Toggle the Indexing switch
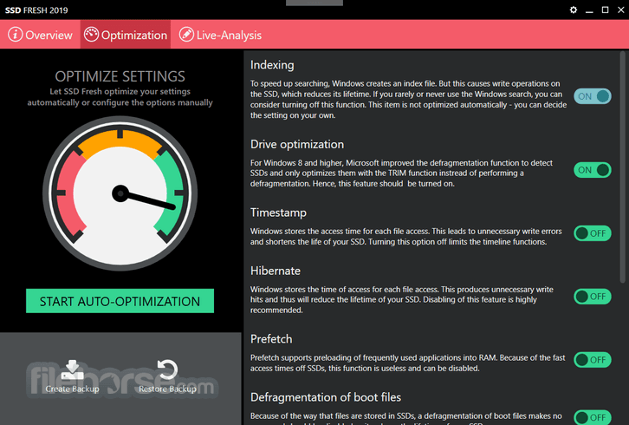629x425 pixels. 592,96
